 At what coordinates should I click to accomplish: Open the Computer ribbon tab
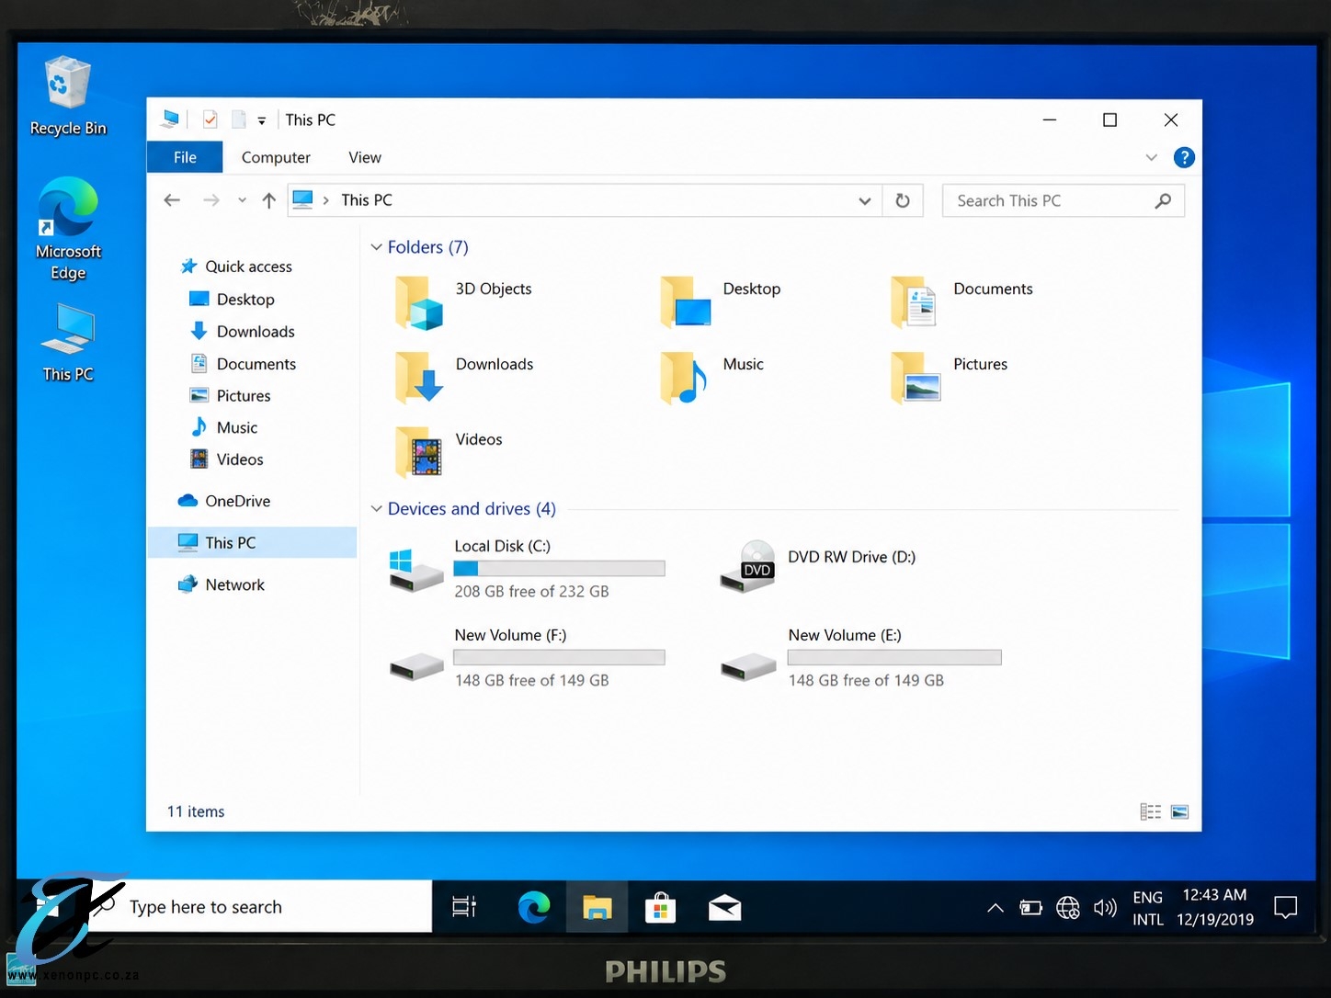(276, 157)
